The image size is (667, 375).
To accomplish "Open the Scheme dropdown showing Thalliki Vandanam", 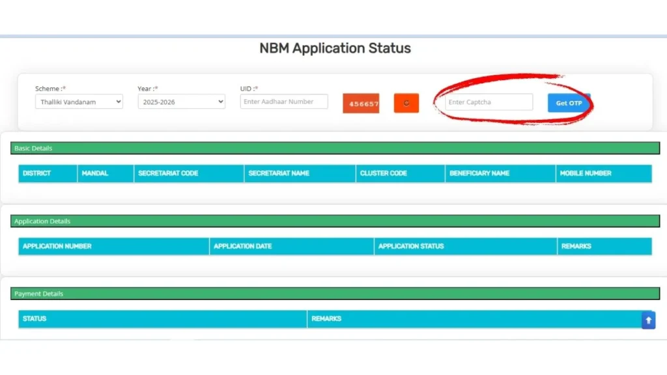I will pos(79,102).
